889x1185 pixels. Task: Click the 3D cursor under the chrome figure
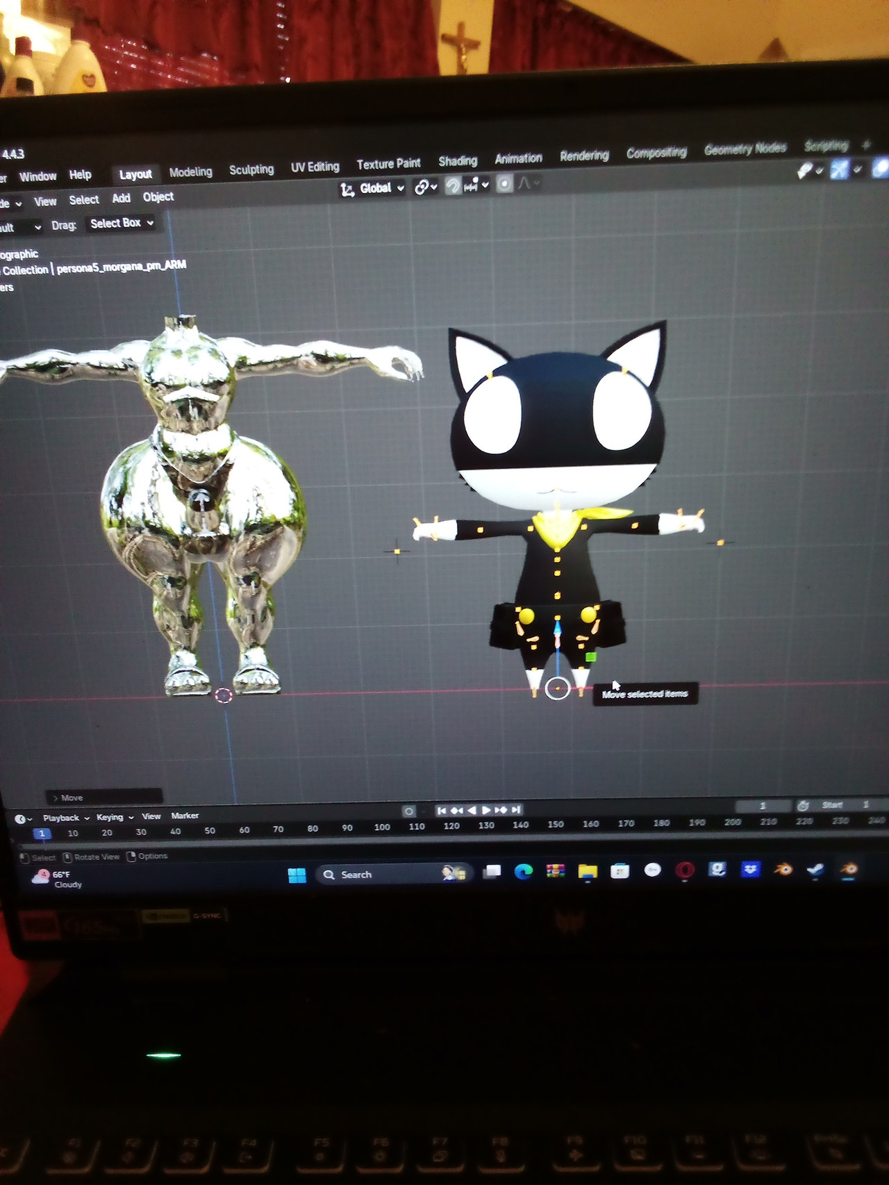click(x=224, y=696)
